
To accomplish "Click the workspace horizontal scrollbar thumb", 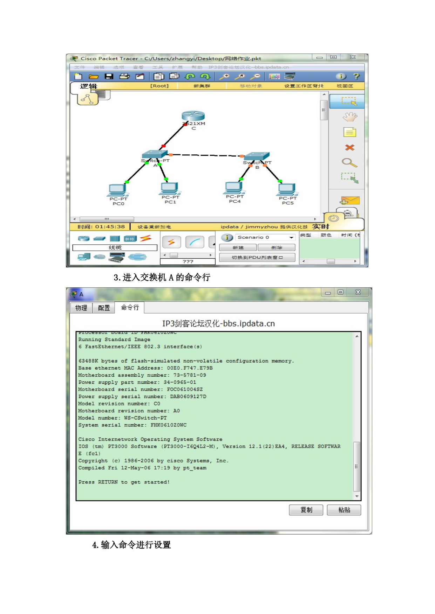I will pyautogui.click(x=107, y=219).
